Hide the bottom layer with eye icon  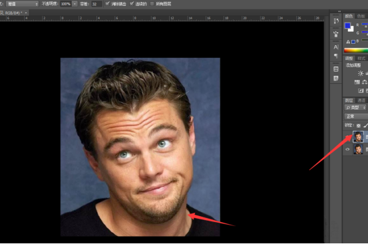pos(347,150)
